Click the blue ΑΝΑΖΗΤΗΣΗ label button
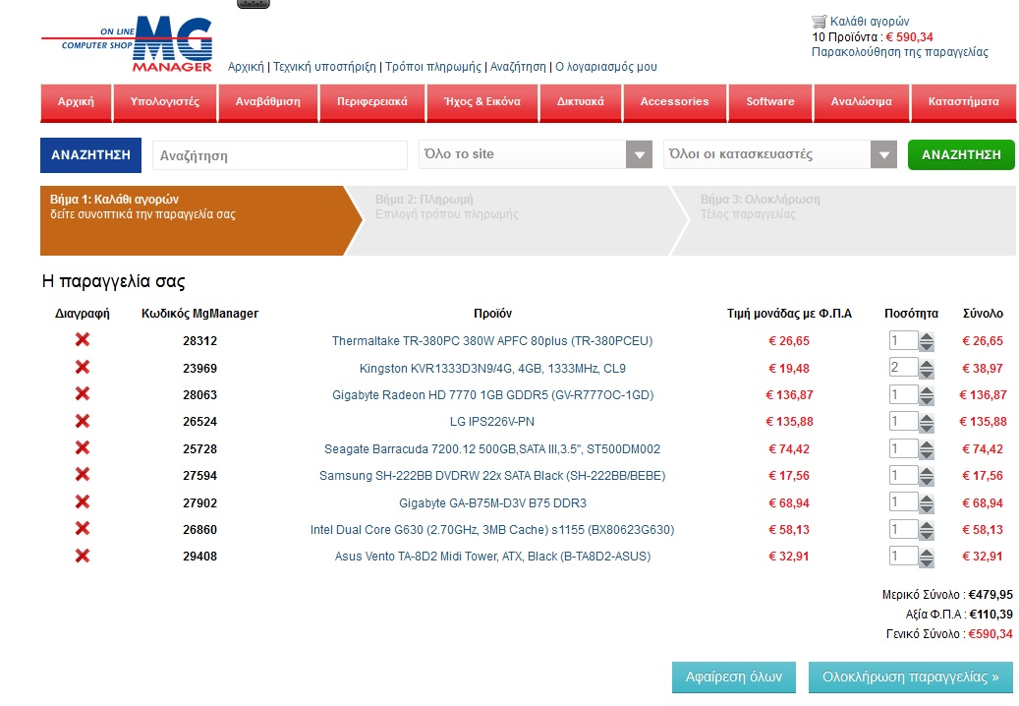The height and width of the screenshot is (706, 1019). coord(91,155)
